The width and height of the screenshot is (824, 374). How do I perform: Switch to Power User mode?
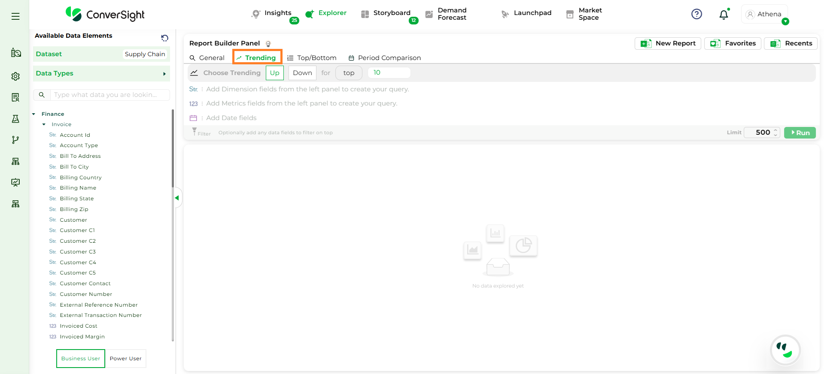pos(125,359)
